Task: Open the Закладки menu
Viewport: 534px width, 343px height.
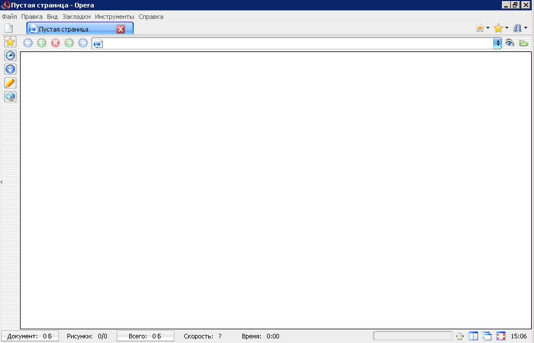Action: click(x=77, y=17)
